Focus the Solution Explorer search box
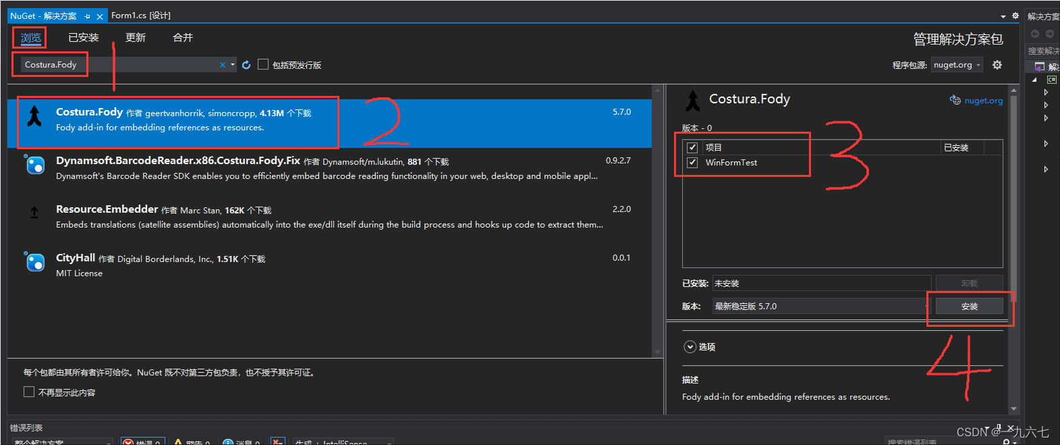The height and width of the screenshot is (445, 1060). 1042,51
